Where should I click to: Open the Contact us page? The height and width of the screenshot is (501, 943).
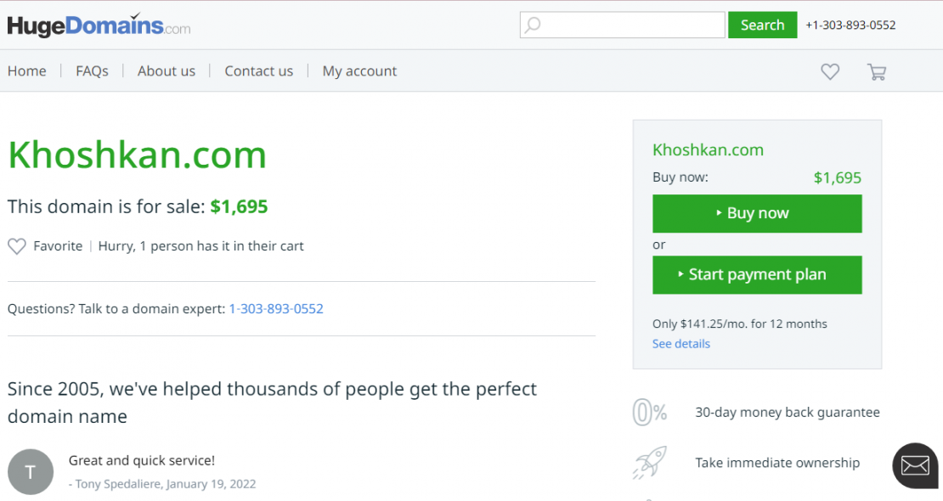(x=259, y=71)
